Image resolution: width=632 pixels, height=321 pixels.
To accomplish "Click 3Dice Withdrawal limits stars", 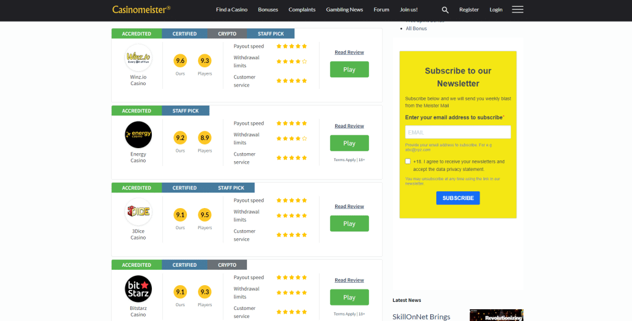I will [291, 215].
